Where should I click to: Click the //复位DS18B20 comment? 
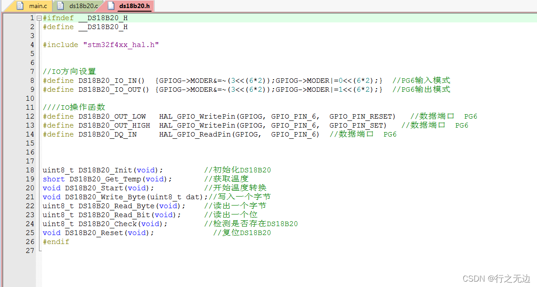coord(242,233)
